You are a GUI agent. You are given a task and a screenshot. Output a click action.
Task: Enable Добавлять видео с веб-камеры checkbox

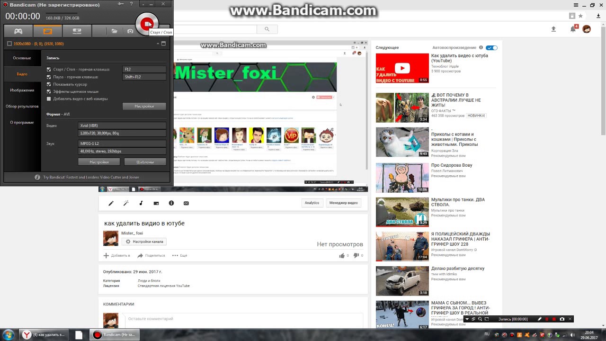(49, 99)
